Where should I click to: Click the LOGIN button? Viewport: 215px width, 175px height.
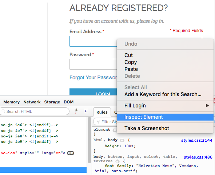[93, 92]
